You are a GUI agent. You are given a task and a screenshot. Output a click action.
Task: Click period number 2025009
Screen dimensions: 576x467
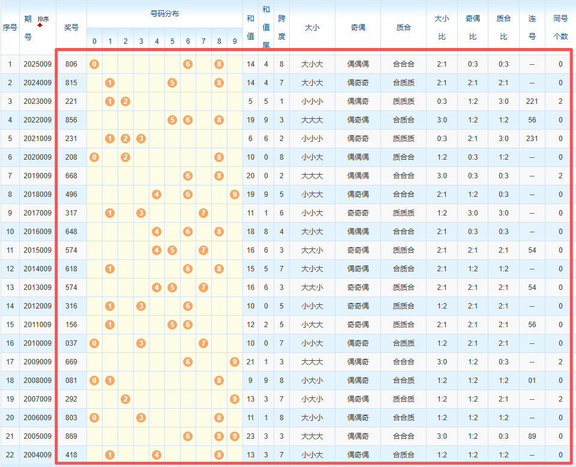(x=37, y=64)
